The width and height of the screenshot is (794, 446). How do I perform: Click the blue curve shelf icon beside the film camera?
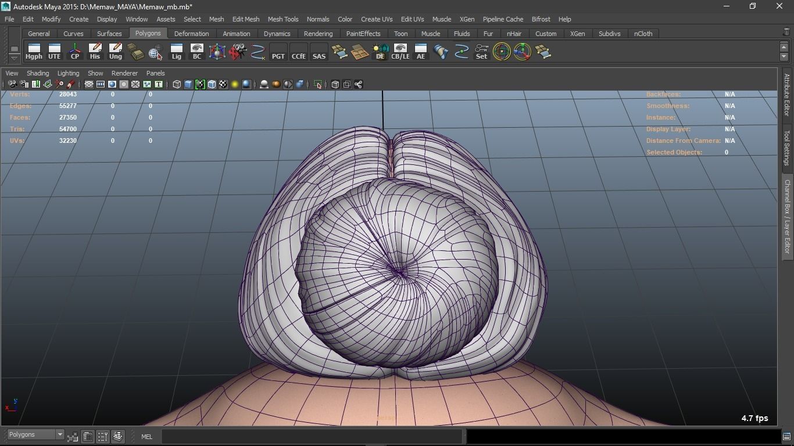pos(258,52)
